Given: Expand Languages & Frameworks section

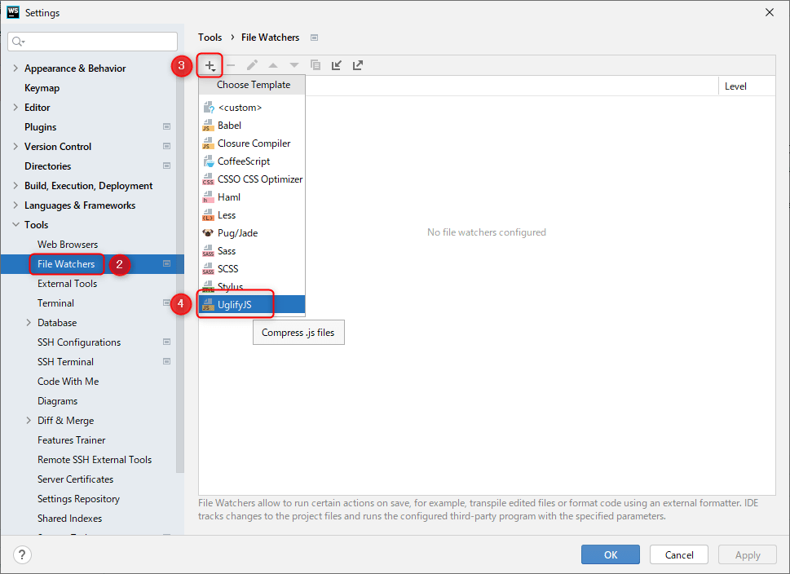Looking at the screenshot, I should (15, 205).
